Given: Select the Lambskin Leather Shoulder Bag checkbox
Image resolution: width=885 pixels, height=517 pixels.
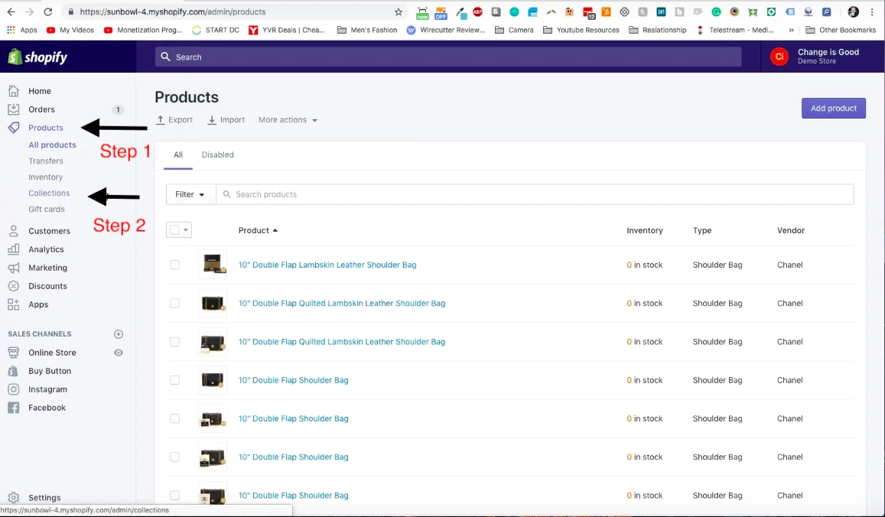Looking at the screenshot, I should point(174,265).
